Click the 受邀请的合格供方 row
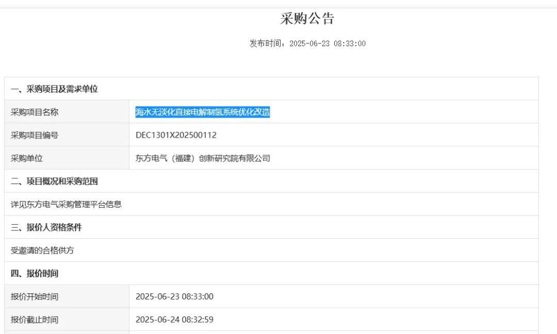 click(271, 250)
